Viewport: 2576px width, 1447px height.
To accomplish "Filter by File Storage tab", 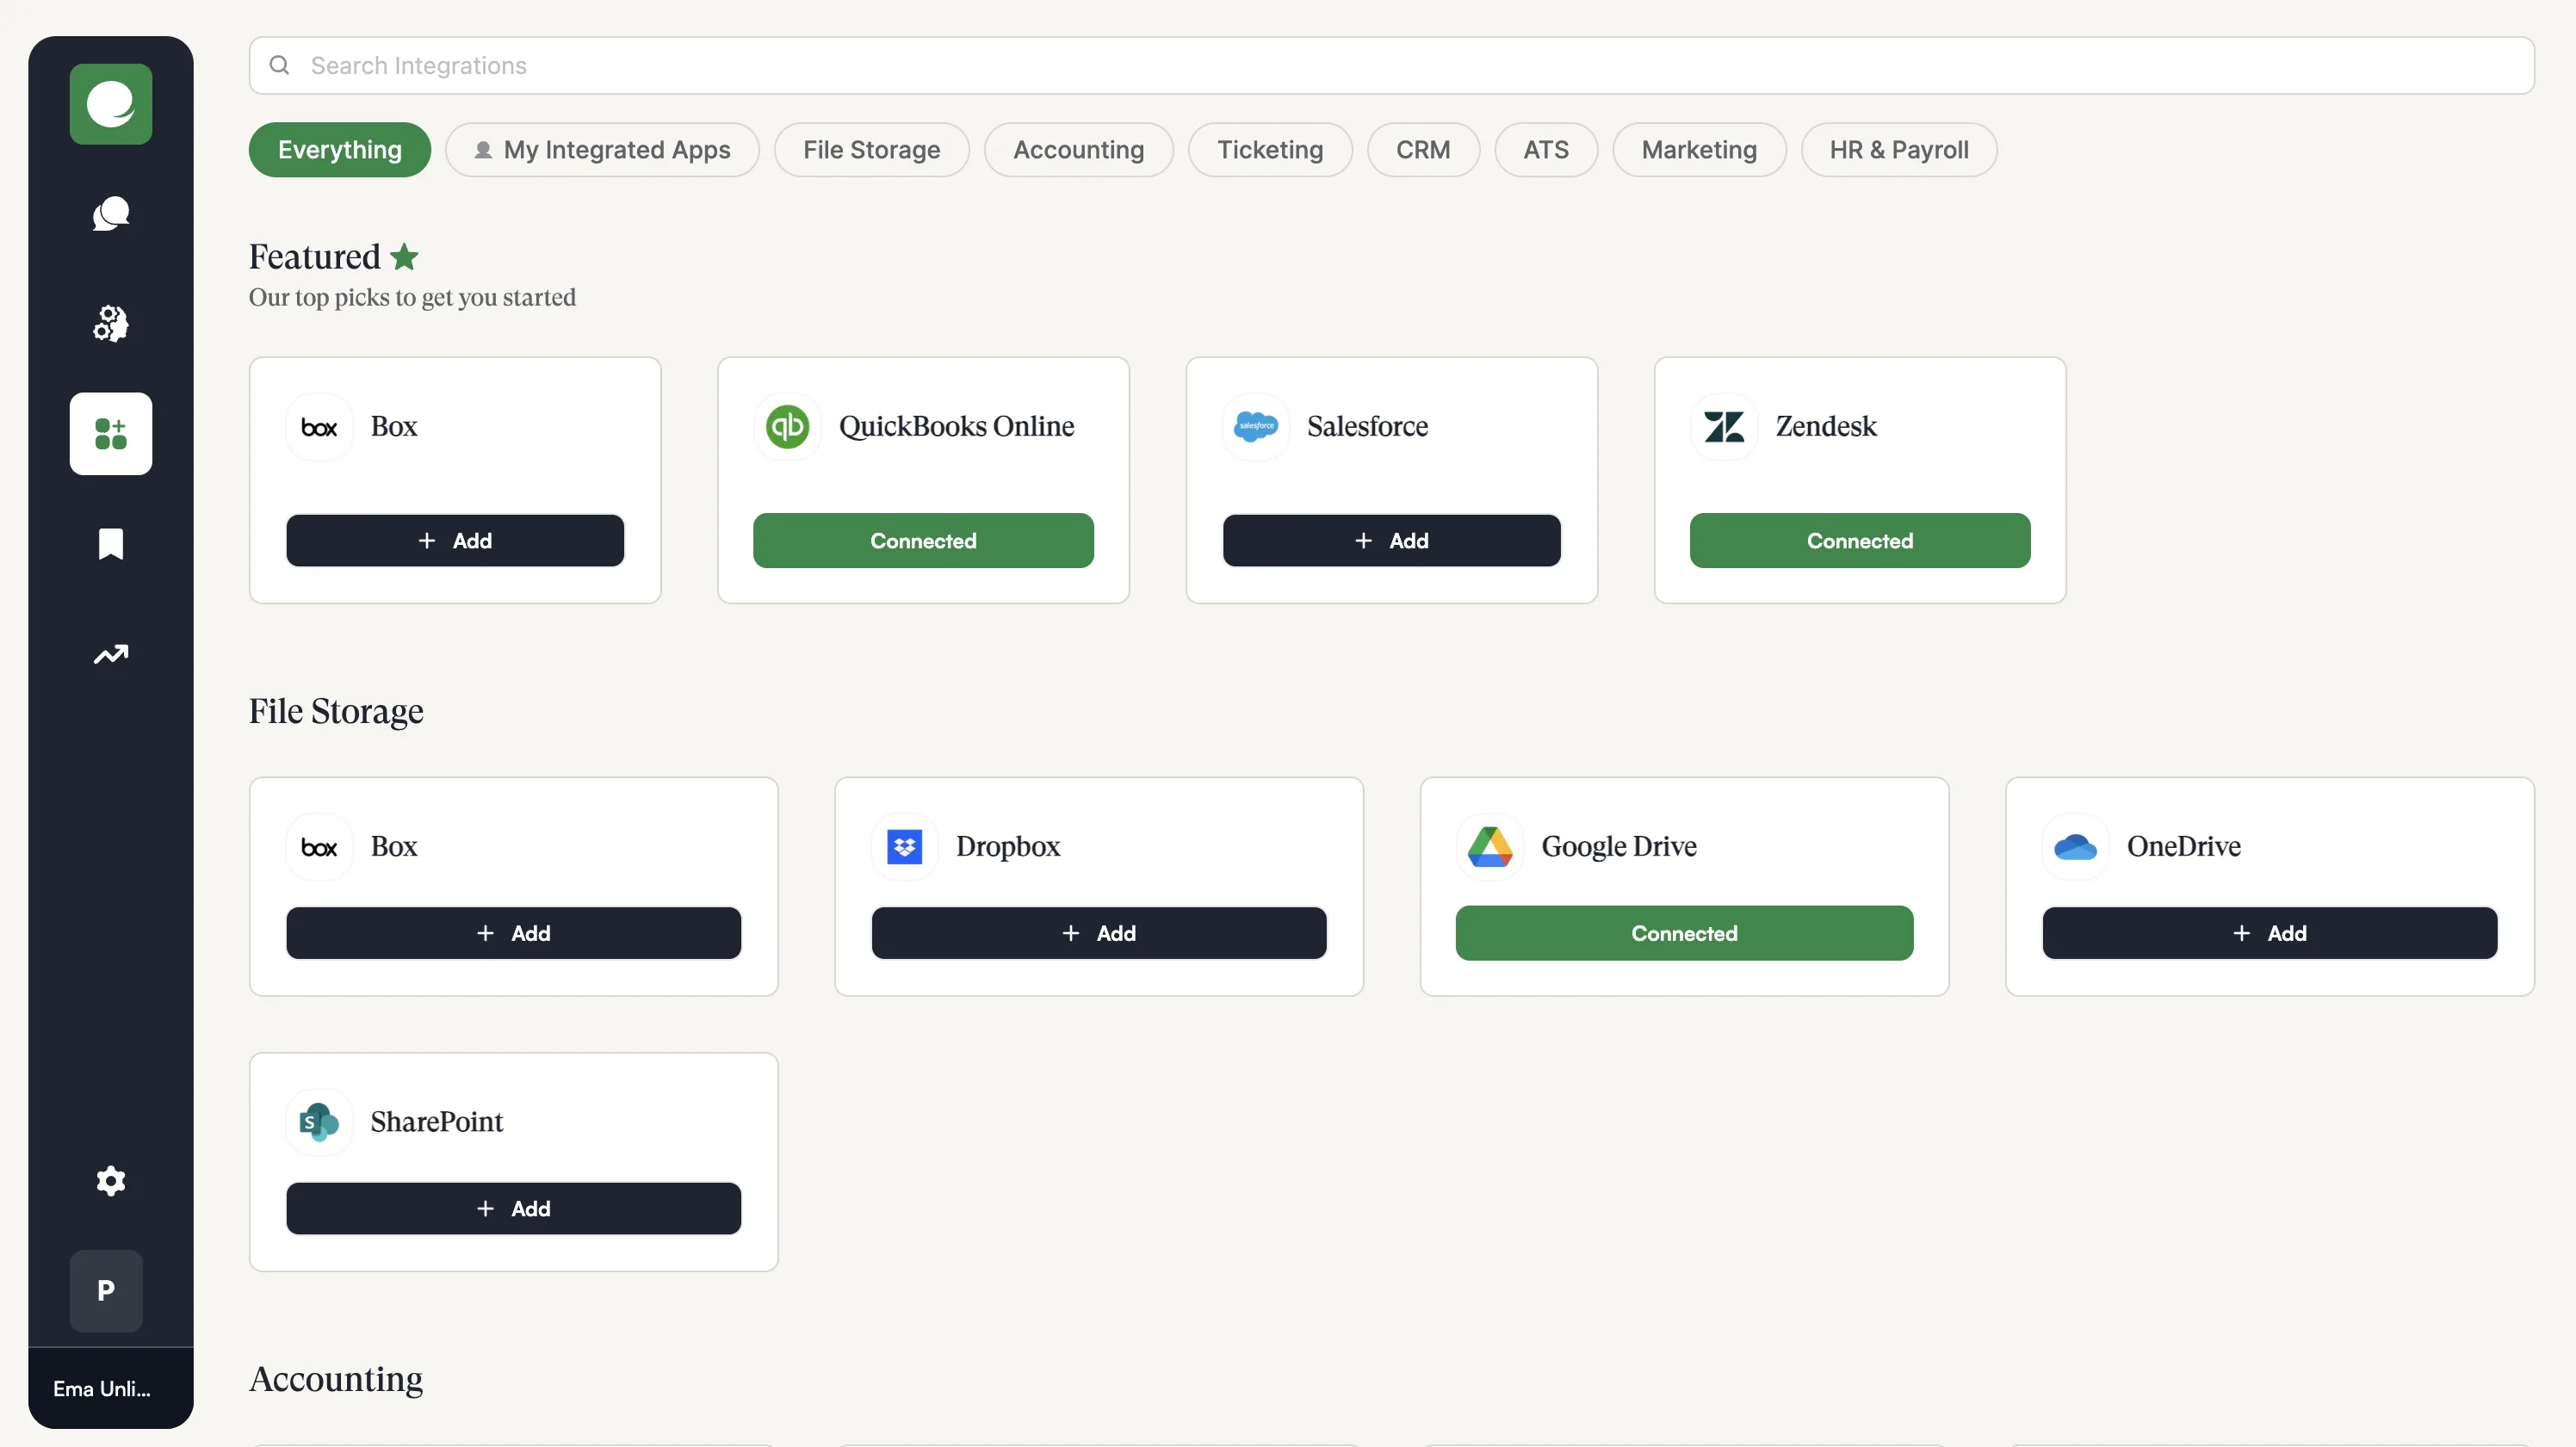I will click(872, 150).
